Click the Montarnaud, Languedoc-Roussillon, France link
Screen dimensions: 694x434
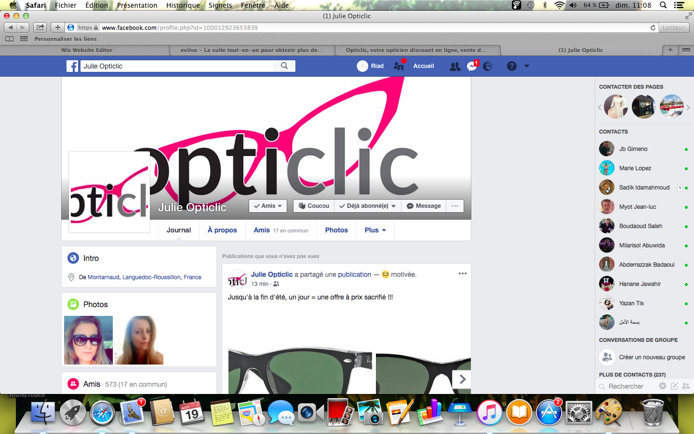(145, 277)
